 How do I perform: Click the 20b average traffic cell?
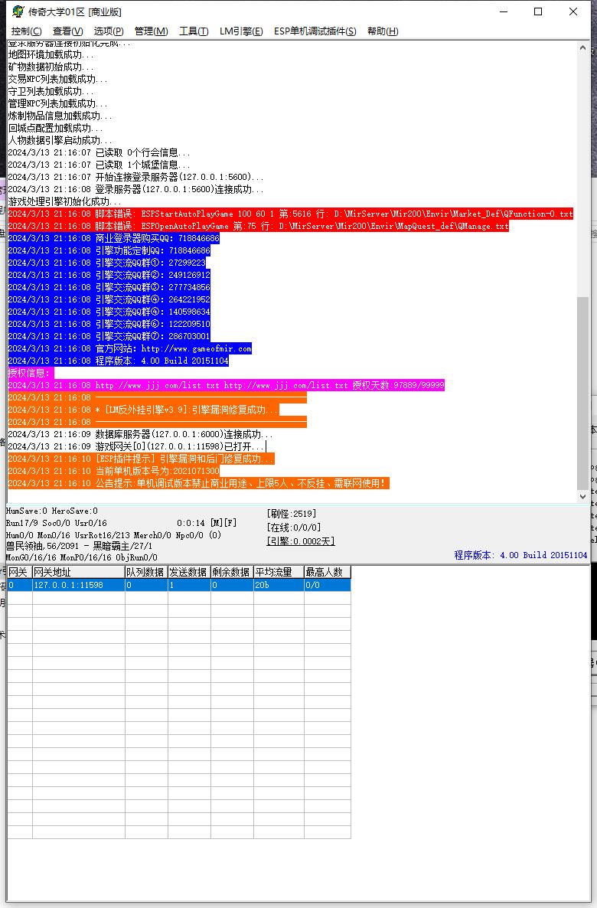279,585
